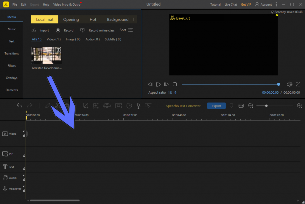Open the three-dot more options menu
The height and width of the screenshot is (204, 305).
(x=276, y=4)
